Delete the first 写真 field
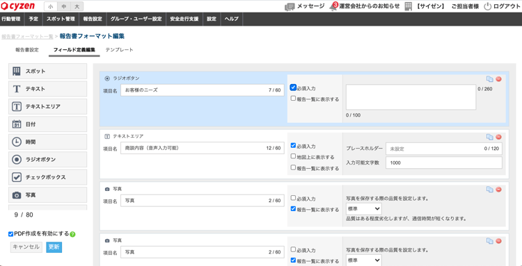522x266 pixels. pyautogui.click(x=498, y=190)
